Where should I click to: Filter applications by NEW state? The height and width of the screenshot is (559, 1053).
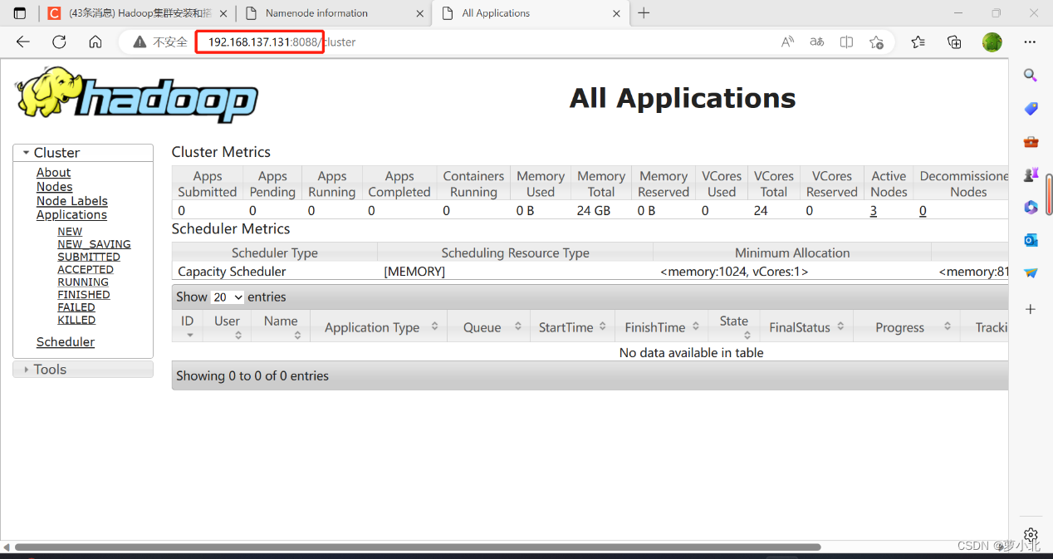70,232
